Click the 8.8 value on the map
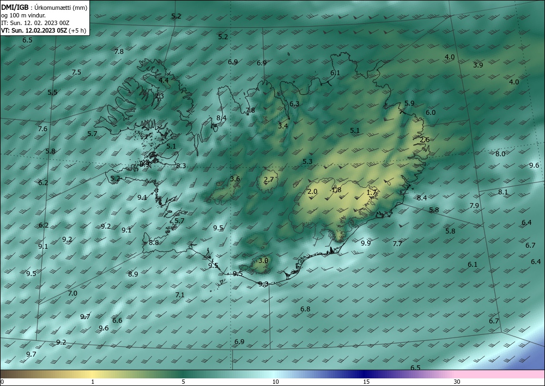This screenshot has height=386, width=545. click(154, 243)
